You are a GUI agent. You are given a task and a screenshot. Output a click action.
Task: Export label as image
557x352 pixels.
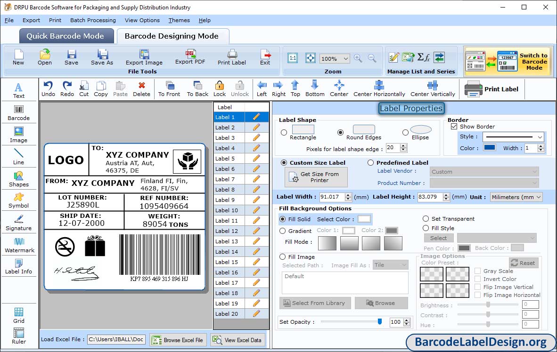click(x=144, y=57)
